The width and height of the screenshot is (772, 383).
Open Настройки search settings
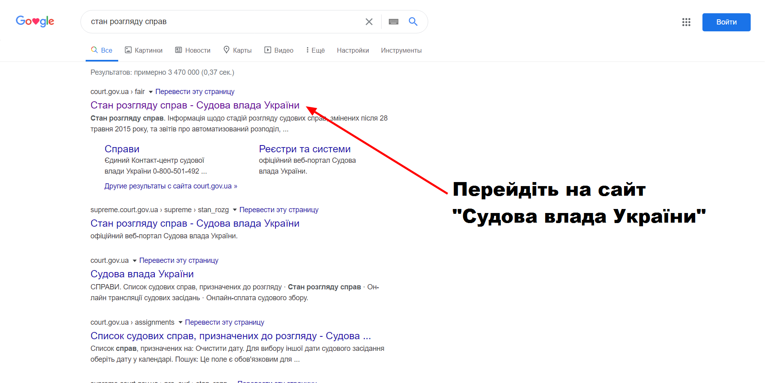coord(353,50)
